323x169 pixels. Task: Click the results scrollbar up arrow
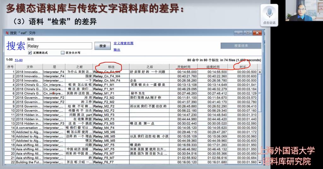point(260,72)
